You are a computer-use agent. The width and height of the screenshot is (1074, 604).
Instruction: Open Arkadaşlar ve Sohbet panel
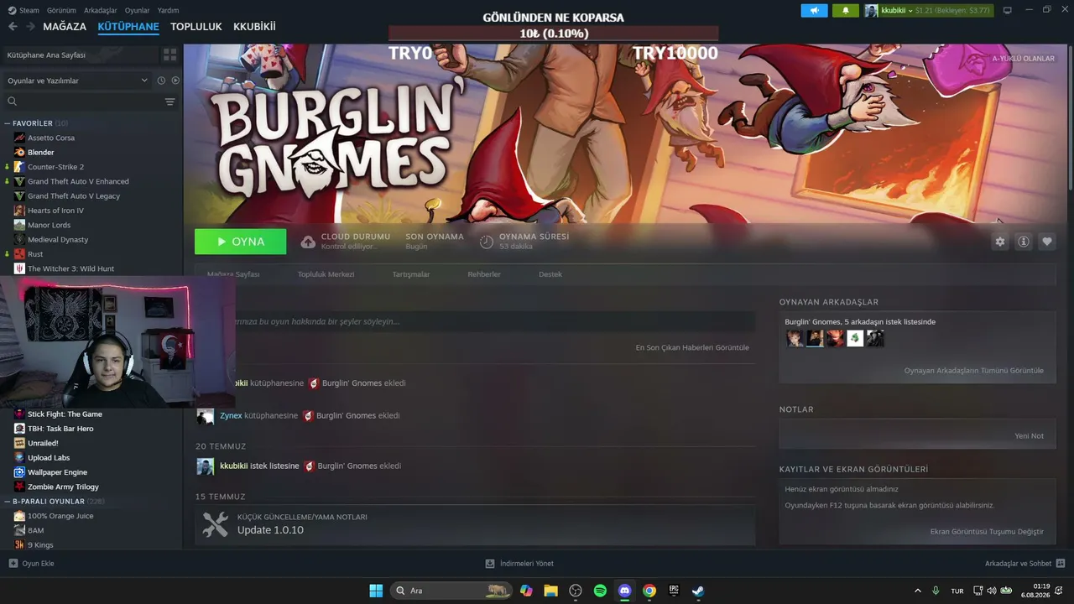(1024, 563)
